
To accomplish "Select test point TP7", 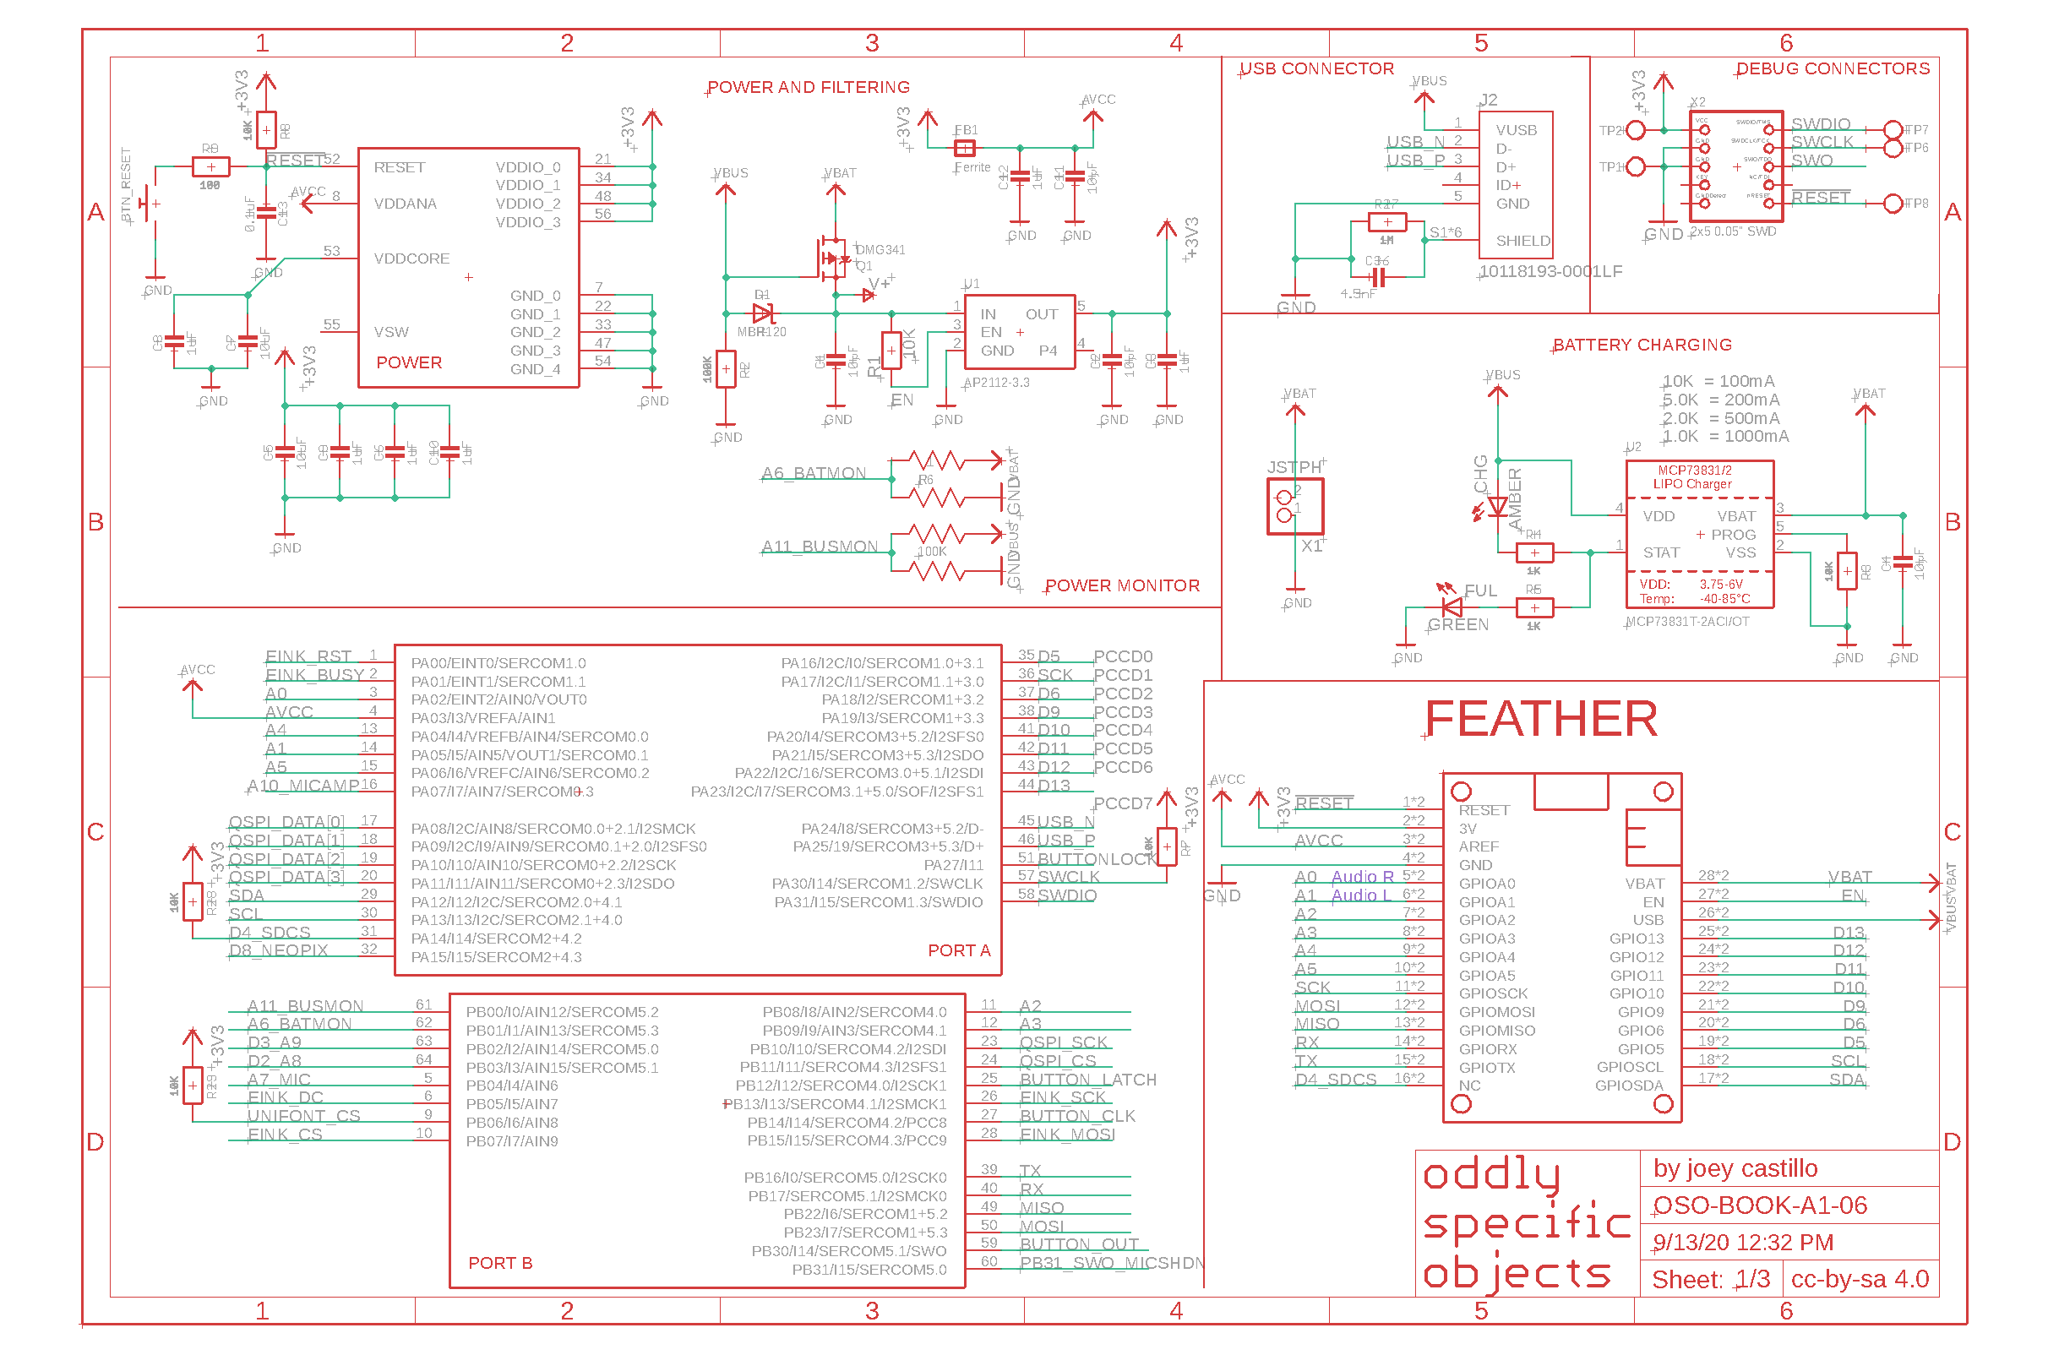I will 1893,129.
